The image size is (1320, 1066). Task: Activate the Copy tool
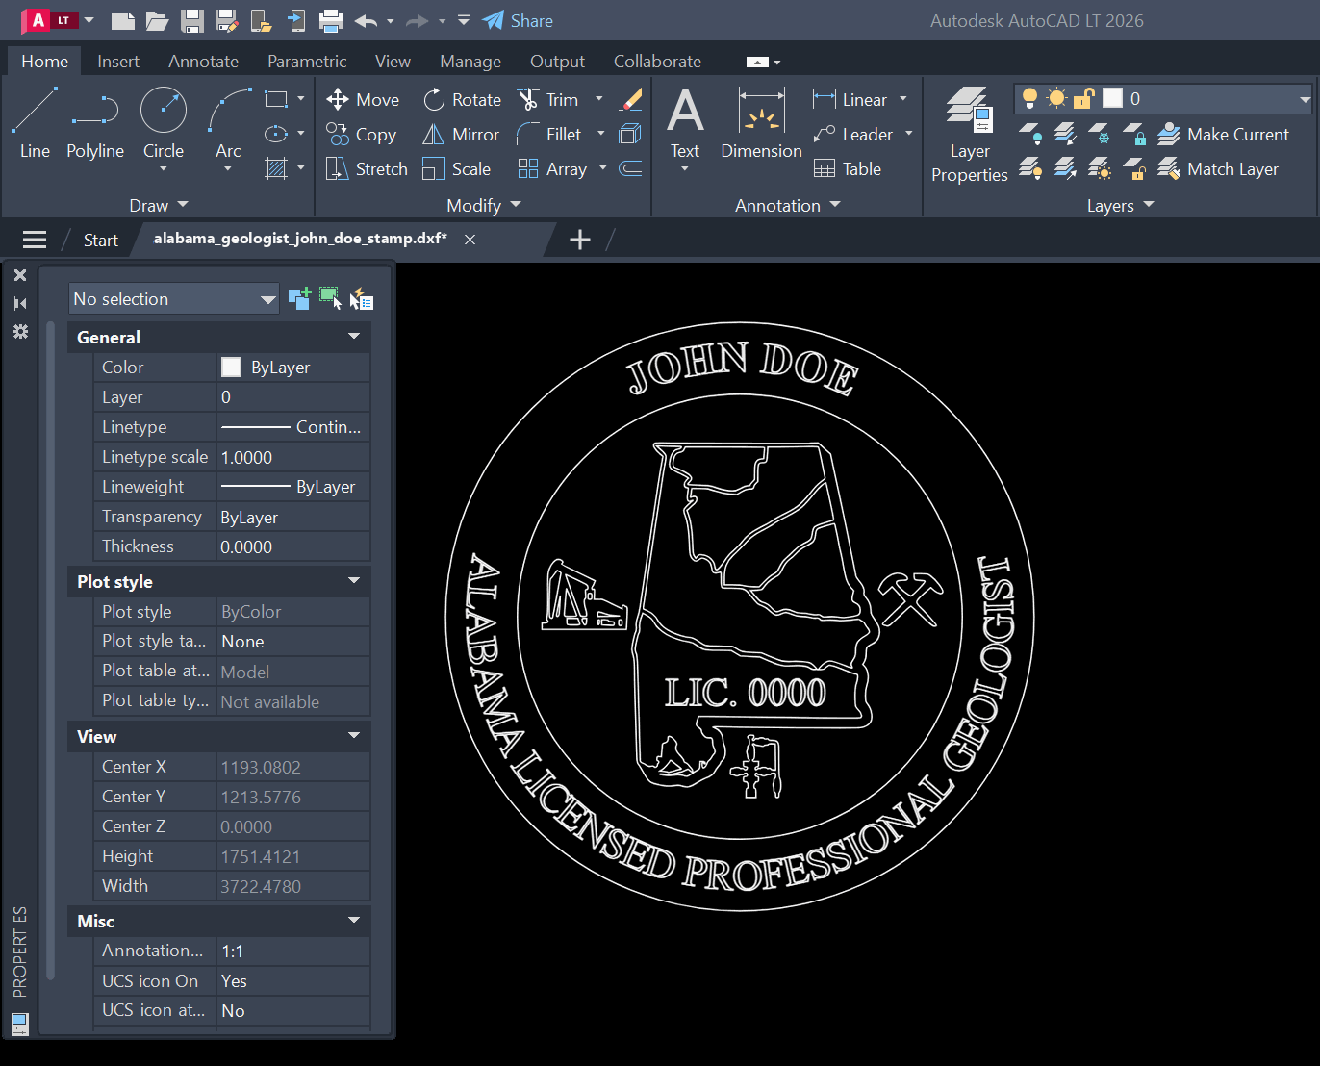coord(361,135)
